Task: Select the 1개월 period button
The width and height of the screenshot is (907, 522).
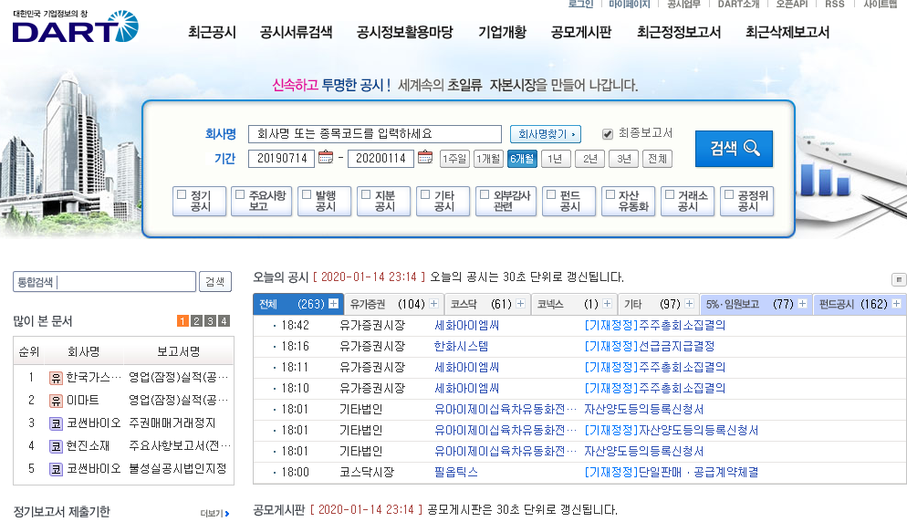Action: (488, 159)
